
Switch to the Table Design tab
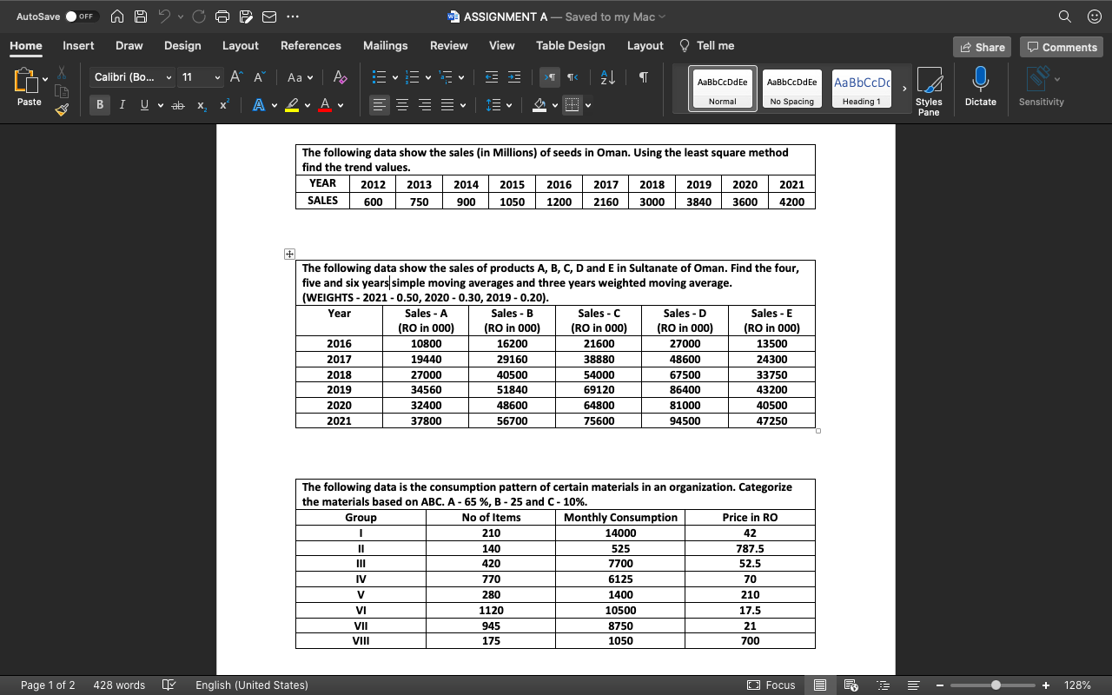tap(570, 46)
